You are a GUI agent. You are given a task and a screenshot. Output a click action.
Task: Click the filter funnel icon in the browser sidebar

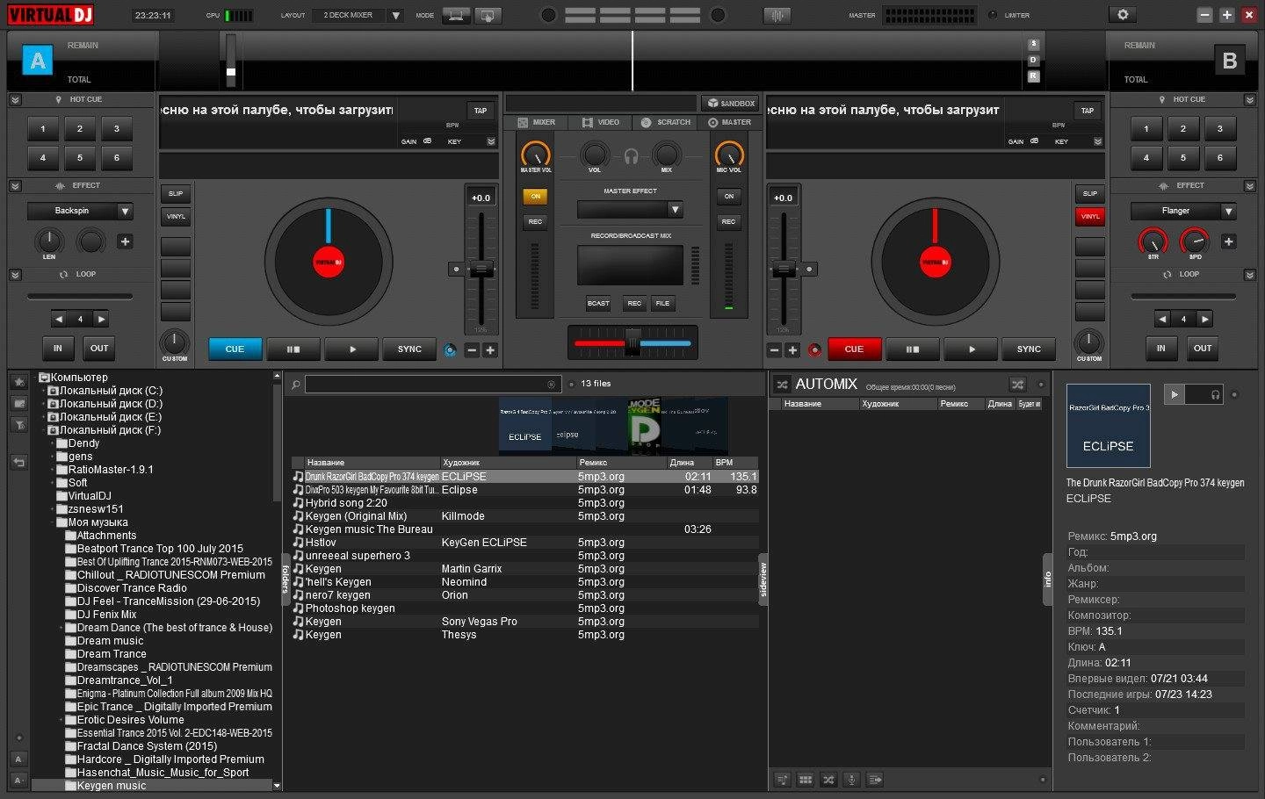(18, 425)
